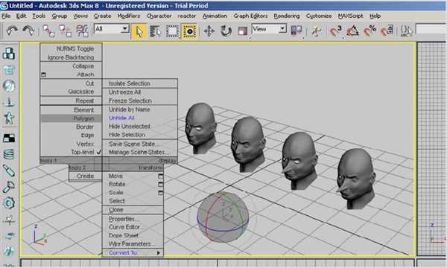
Task: Pick the Select and Uniform Scale tool
Action: (x=243, y=31)
